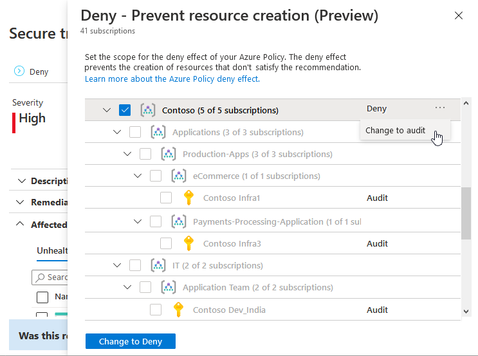
Task: Uncheck the Contoso management group checkbox
Action: click(x=125, y=110)
